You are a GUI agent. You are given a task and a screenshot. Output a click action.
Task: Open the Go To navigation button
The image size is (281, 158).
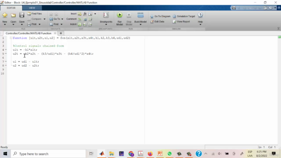click(x=55, y=19)
